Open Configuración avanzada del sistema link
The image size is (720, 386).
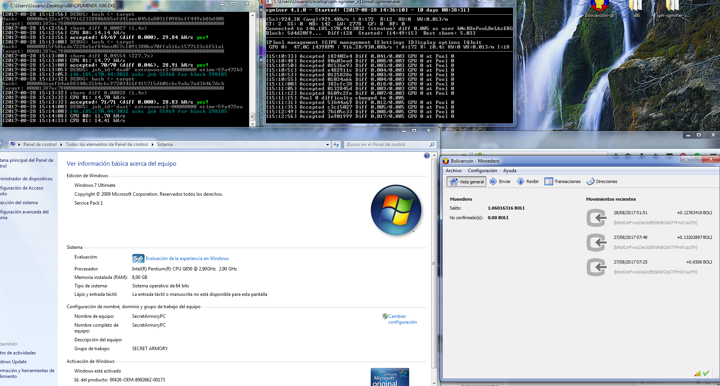tap(24, 215)
